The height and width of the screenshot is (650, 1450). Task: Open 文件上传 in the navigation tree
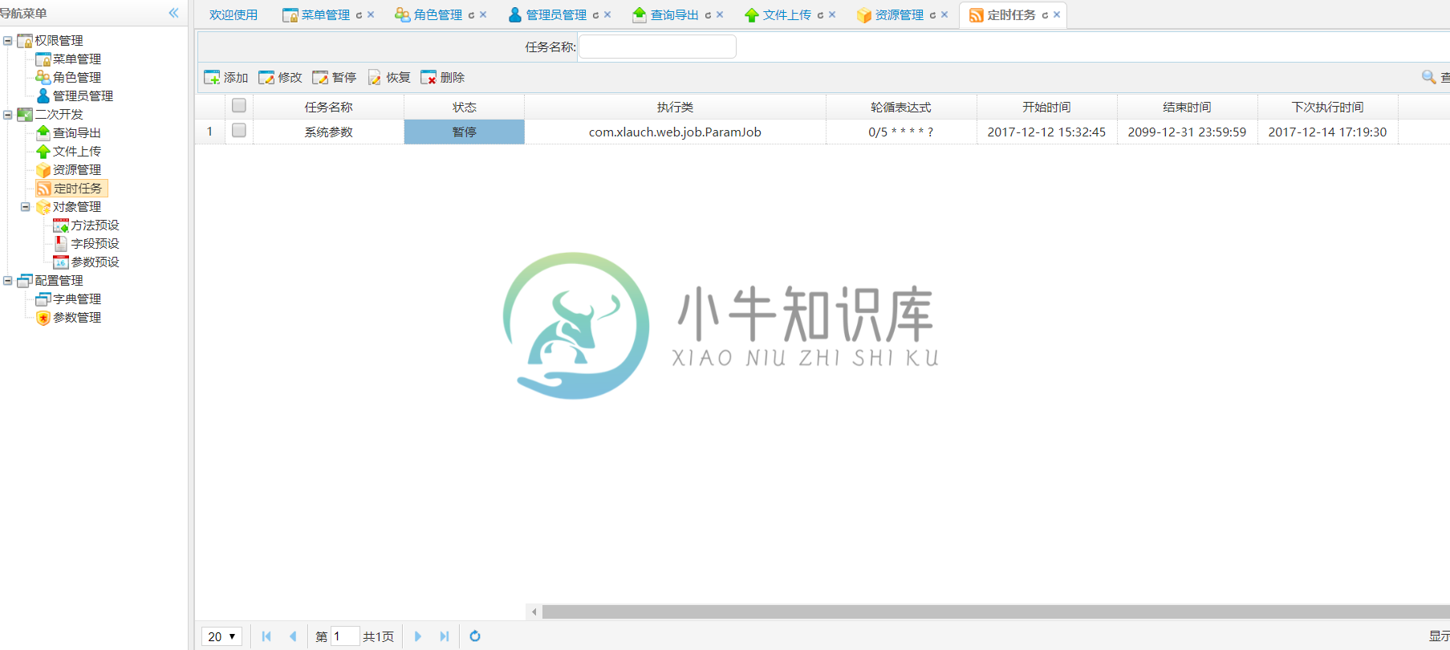[x=76, y=152]
